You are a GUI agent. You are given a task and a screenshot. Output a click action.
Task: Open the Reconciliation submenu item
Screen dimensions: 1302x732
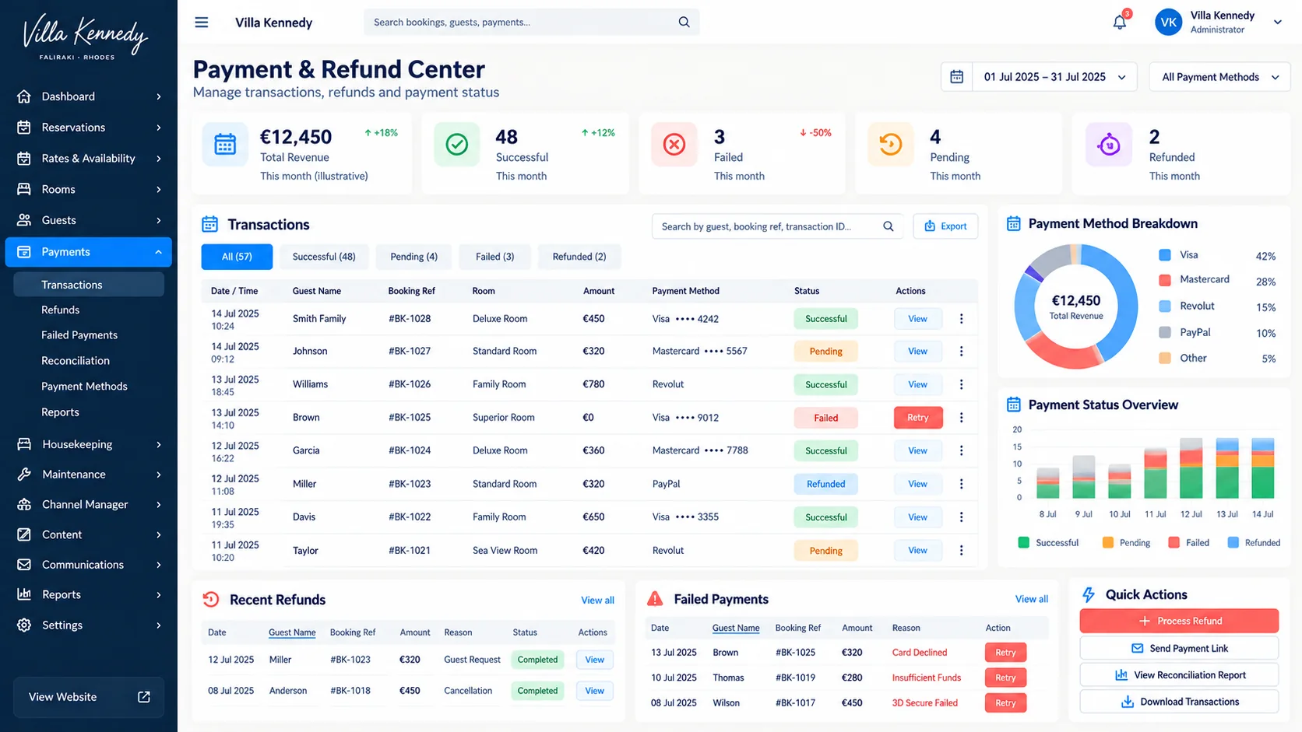point(76,361)
